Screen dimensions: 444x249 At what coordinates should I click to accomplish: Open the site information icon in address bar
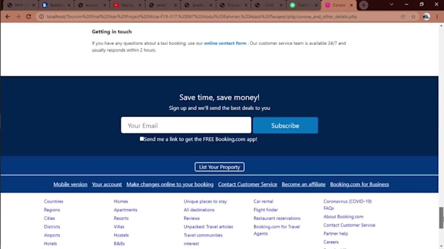(41, 17)
